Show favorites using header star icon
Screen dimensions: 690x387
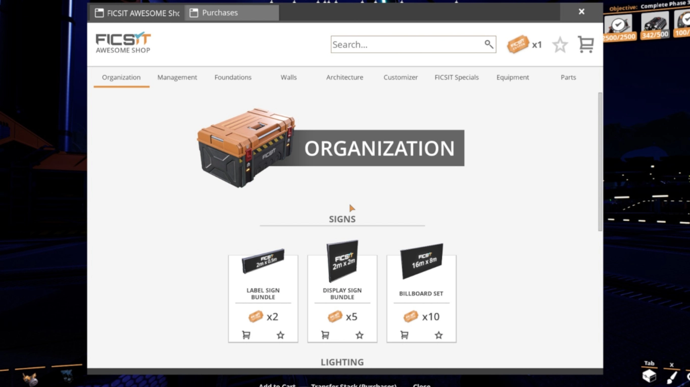(560, 45)
